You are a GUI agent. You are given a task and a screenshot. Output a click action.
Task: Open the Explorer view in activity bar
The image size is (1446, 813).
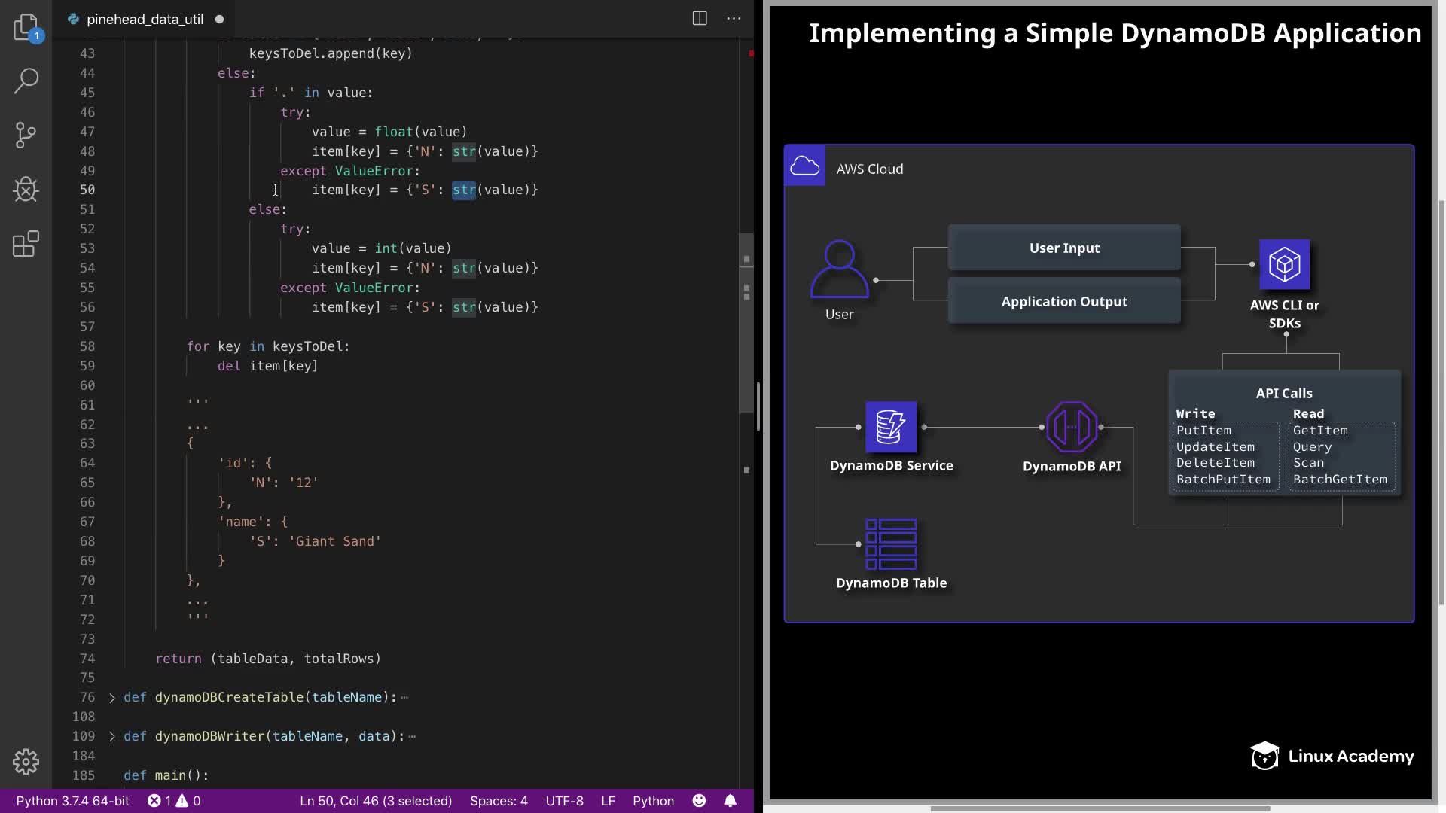click(26, 27)
